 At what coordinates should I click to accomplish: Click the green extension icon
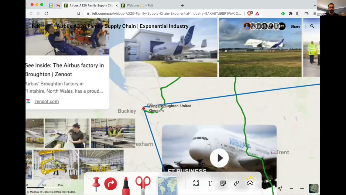(283, 14)
